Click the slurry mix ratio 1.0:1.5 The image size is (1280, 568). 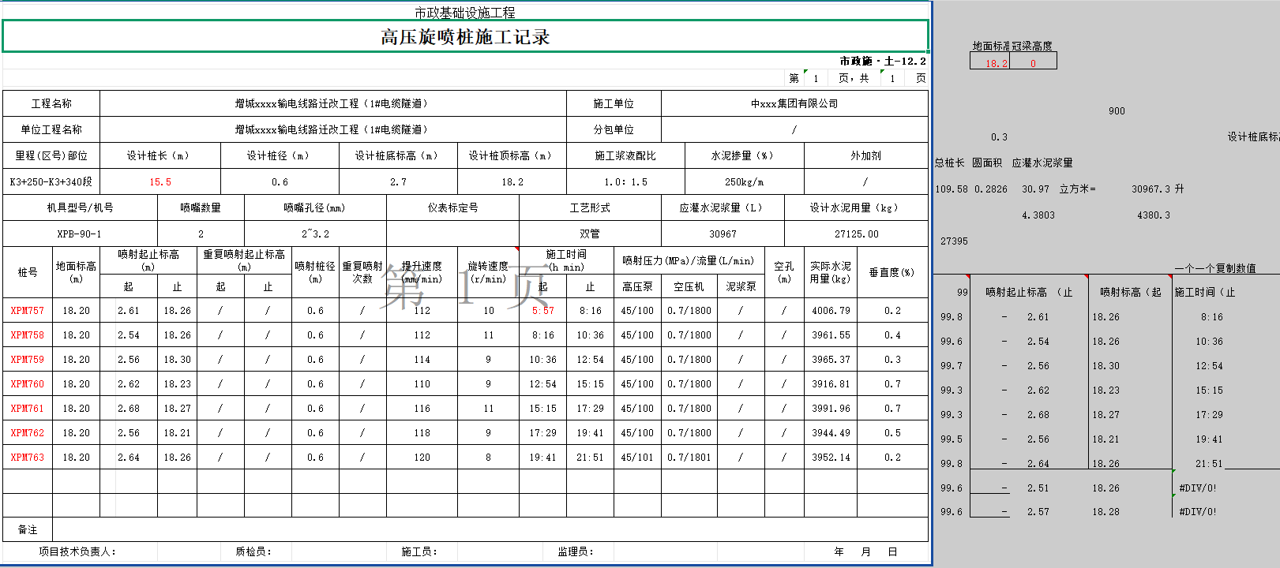click(625, 182)
